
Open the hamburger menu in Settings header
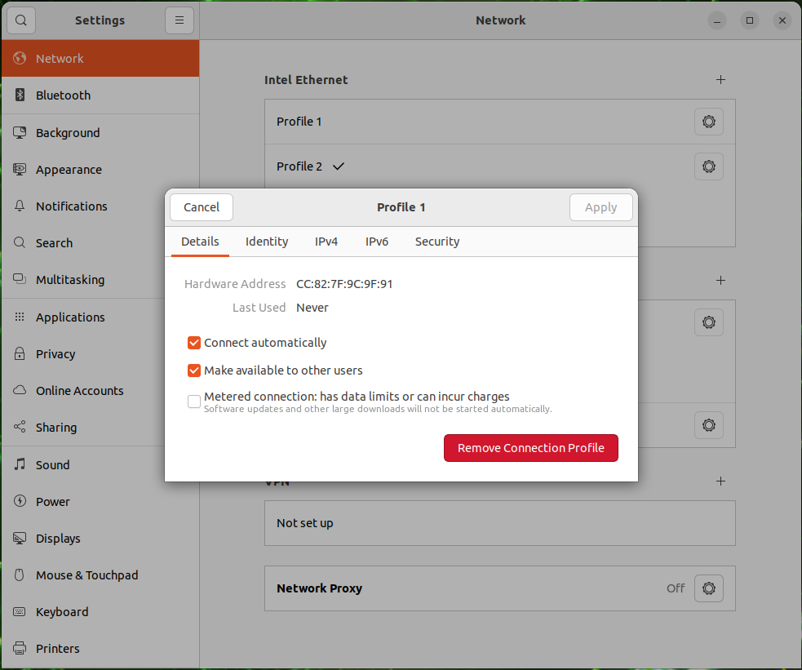point(179,20)
